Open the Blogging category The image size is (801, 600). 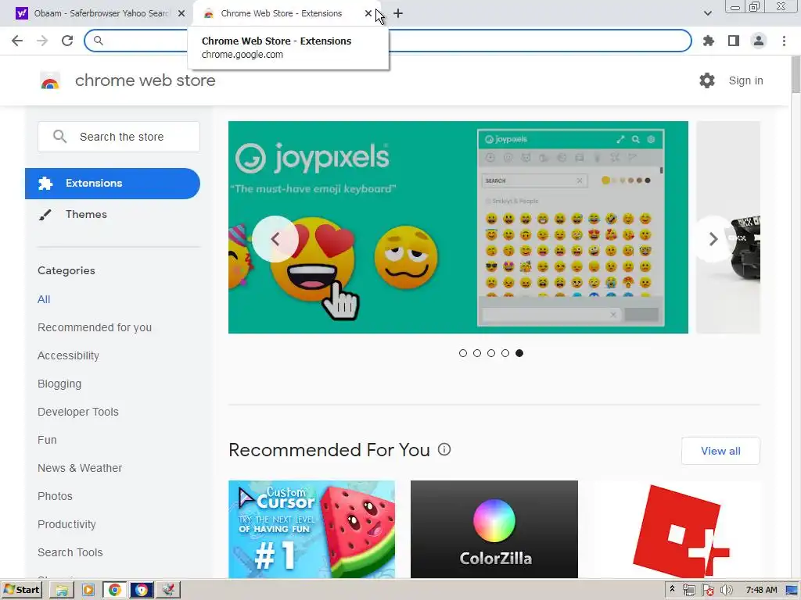click(x=59, y=384)
